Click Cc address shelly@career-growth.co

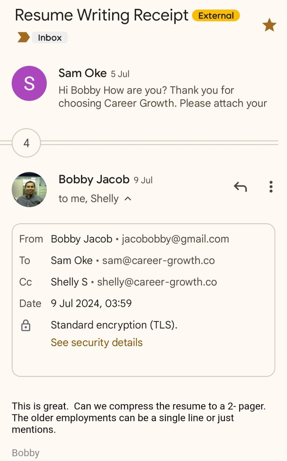click(x=157, y=282)
